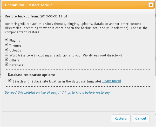Screen dimensions: 156x127
Task: Click the Cancel button
Action: click(141, 118)
